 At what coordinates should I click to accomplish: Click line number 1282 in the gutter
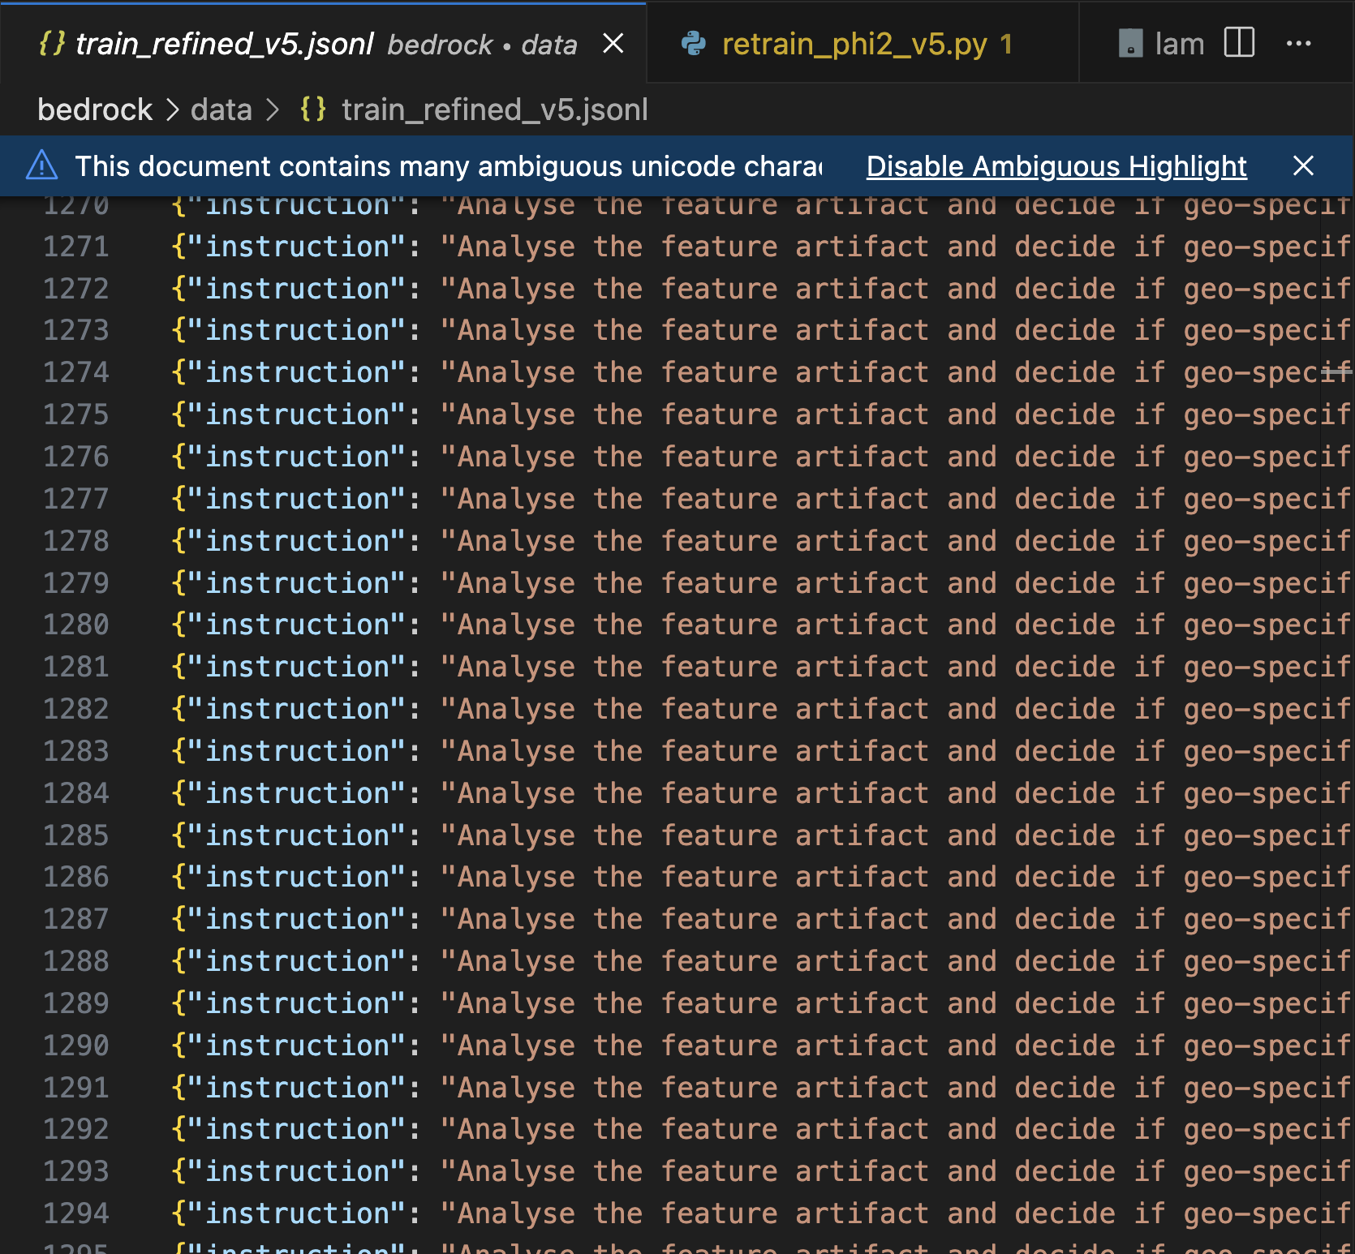coord(75,709)
